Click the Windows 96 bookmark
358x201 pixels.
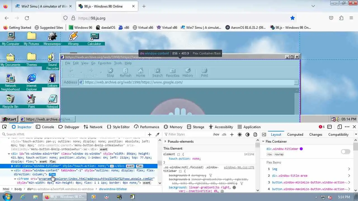pos(81,28)
